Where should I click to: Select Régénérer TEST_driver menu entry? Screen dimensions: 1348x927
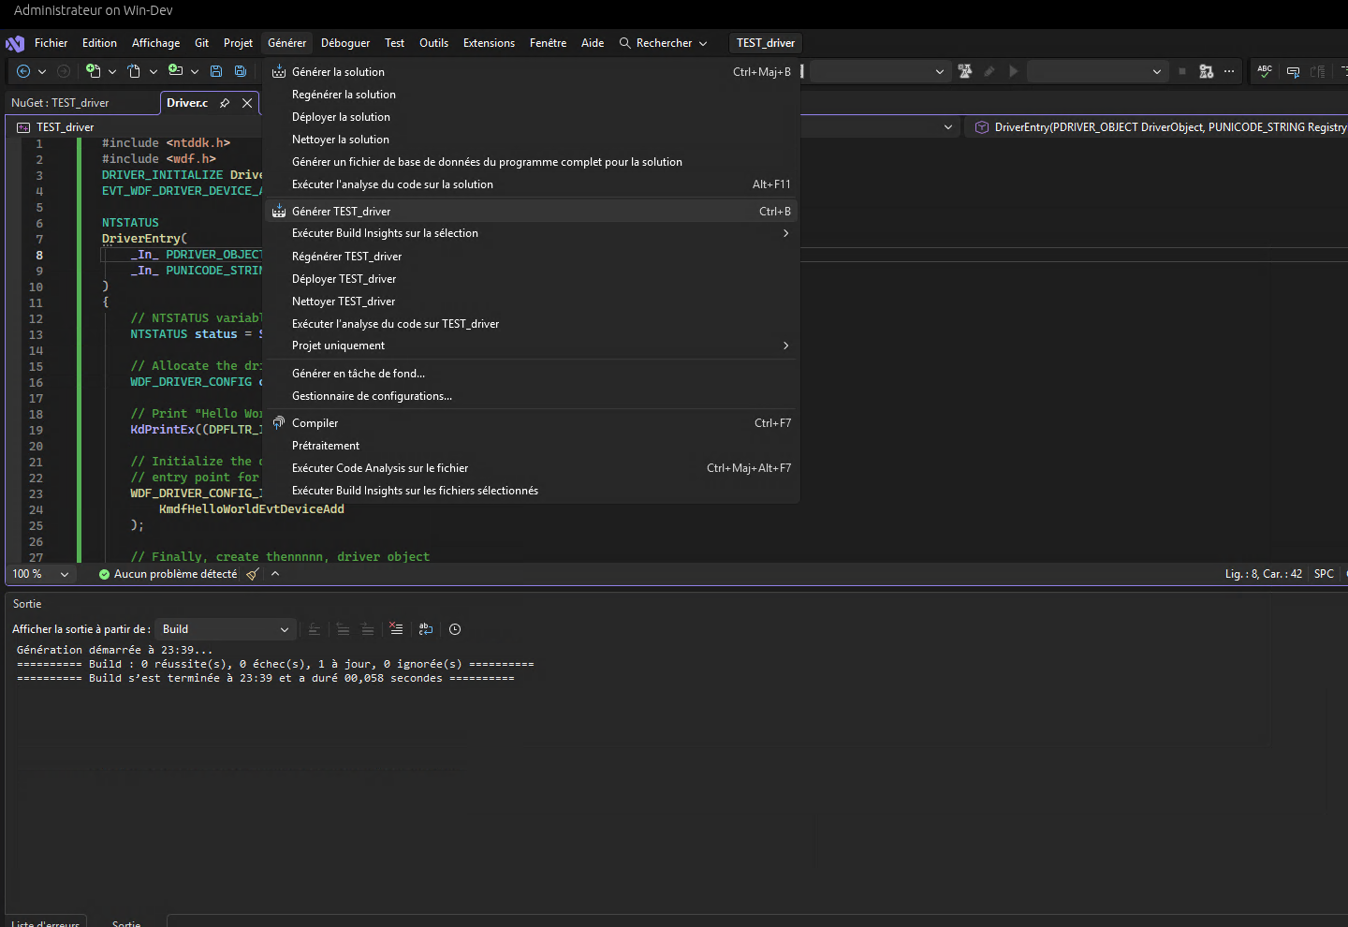532,257
